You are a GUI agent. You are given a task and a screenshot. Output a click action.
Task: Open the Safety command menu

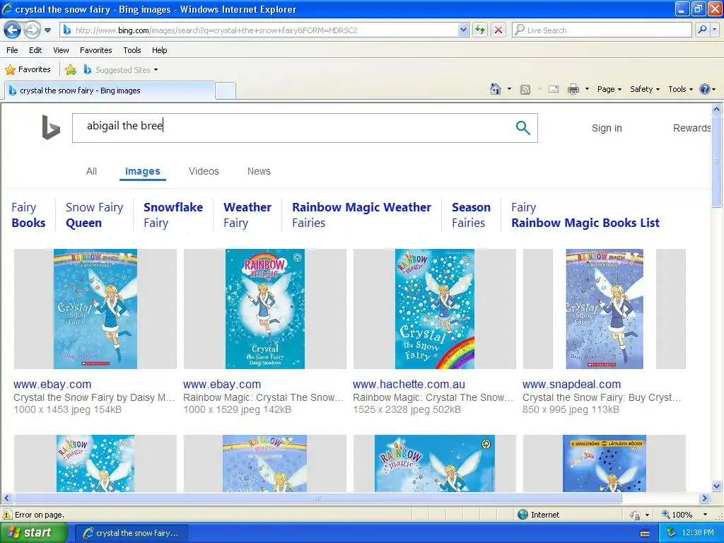(645, 89)
